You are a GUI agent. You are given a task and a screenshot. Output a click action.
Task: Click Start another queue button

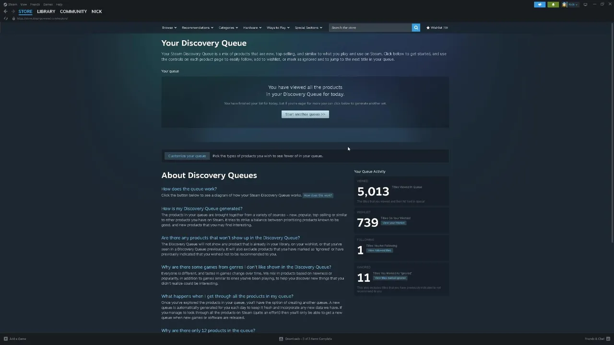click(x=305, y=114)
